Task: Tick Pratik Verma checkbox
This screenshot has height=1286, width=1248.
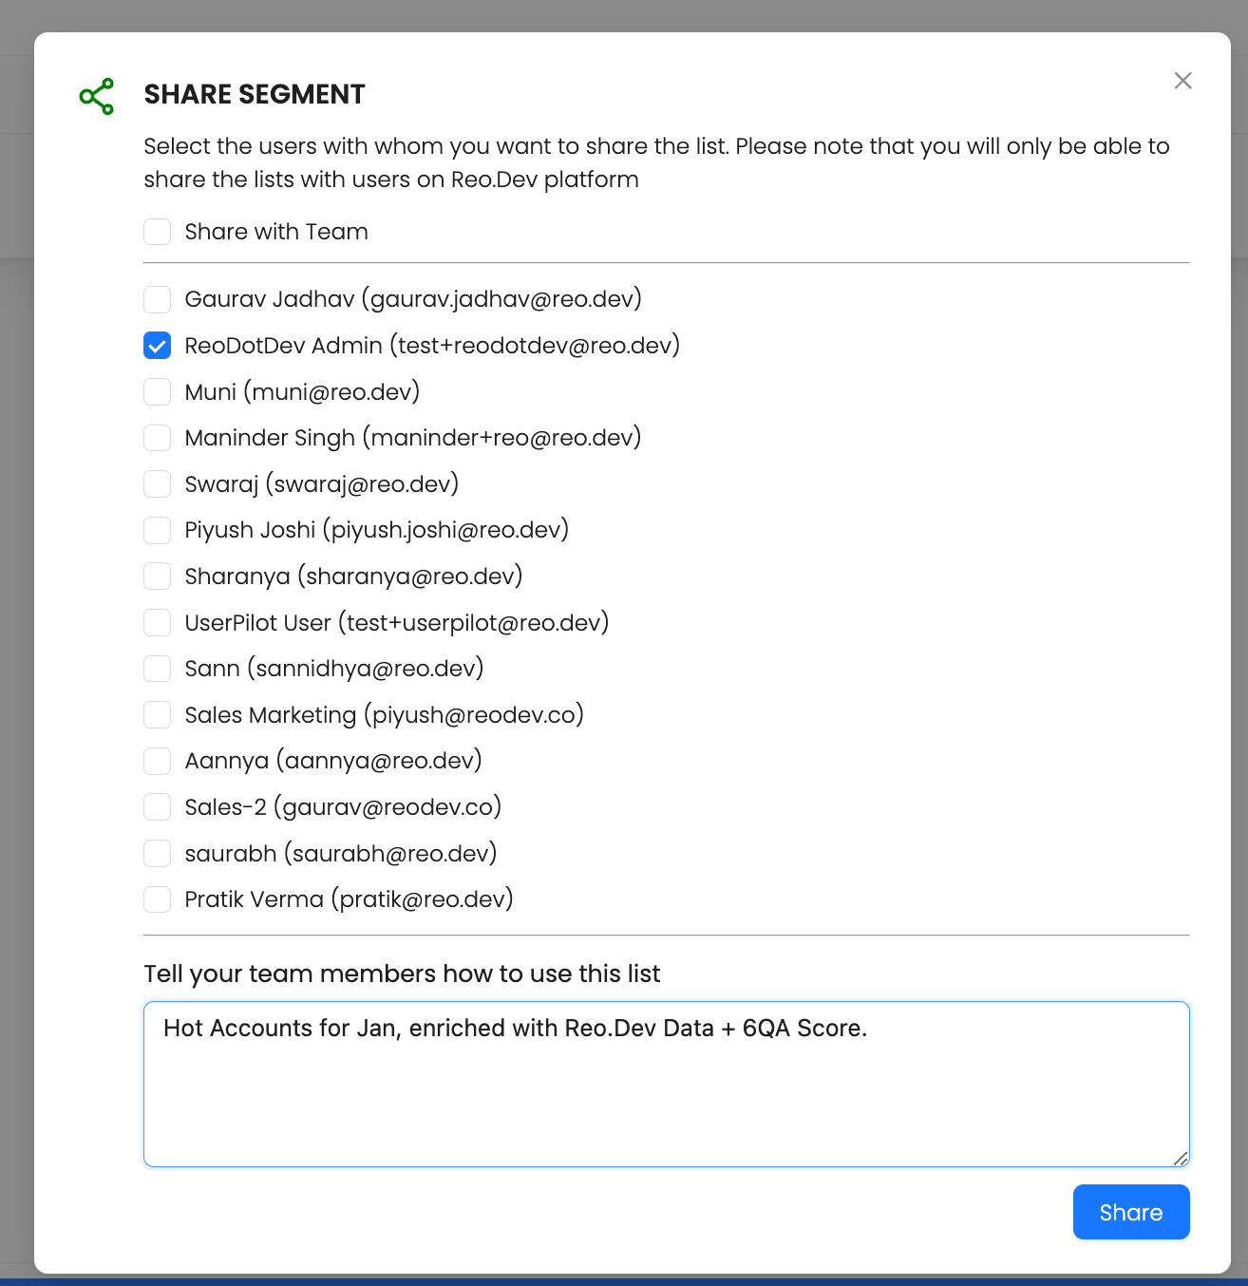Action: click(x=158, y=899)
